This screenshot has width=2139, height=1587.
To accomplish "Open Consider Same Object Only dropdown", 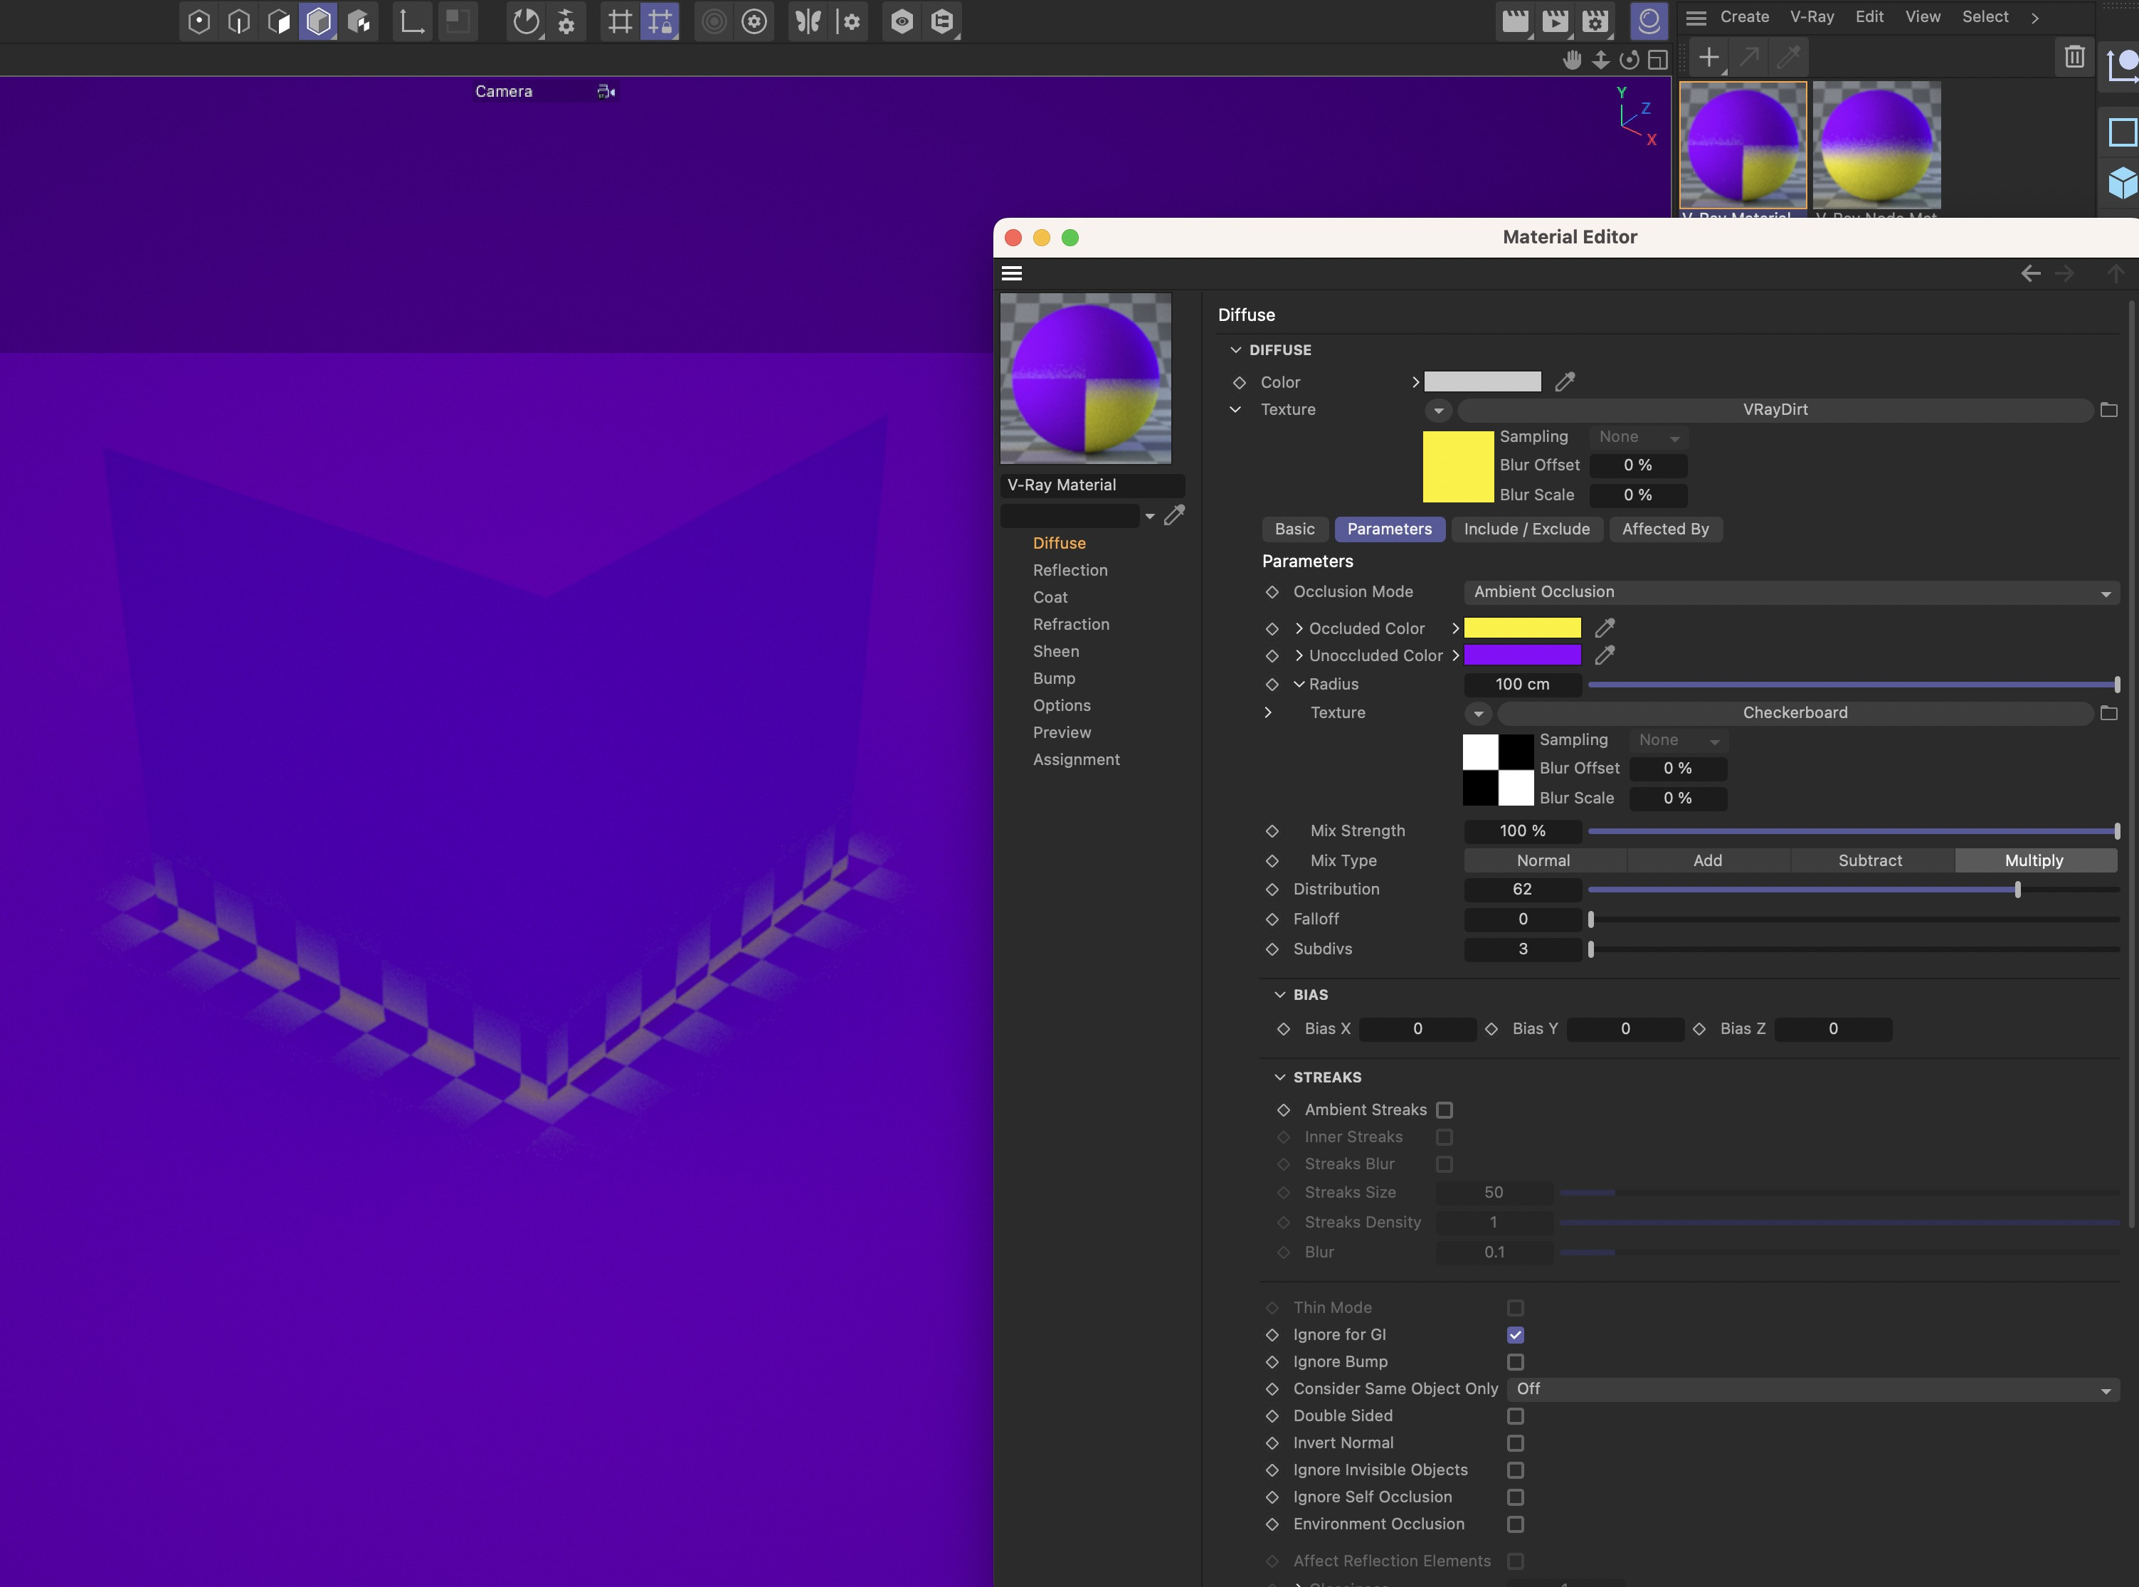I will (x=1813, y=1389).
